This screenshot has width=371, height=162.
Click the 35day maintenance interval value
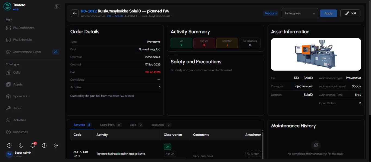(x=356, y=87)
